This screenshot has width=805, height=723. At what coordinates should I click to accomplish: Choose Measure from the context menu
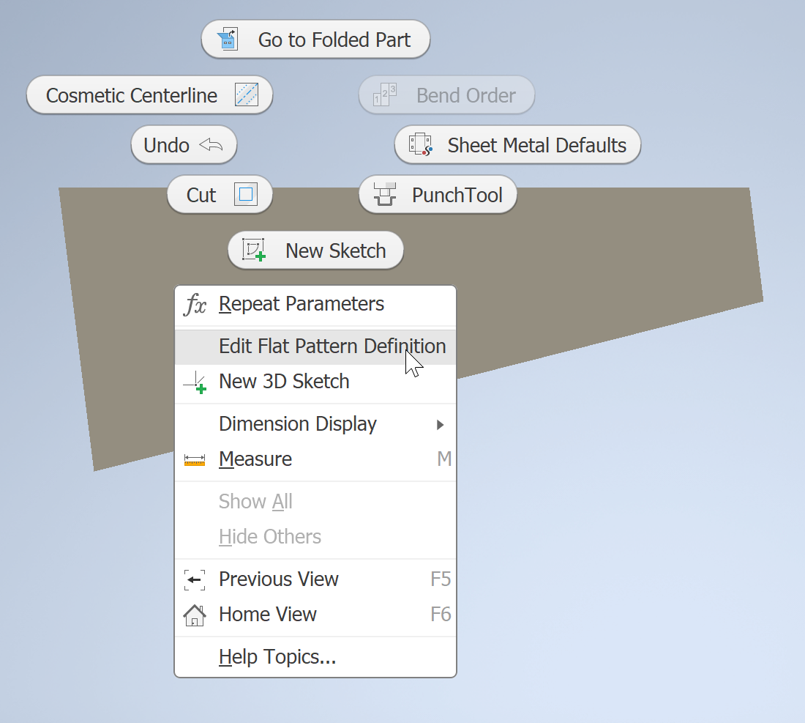click(x=255, y=459)
